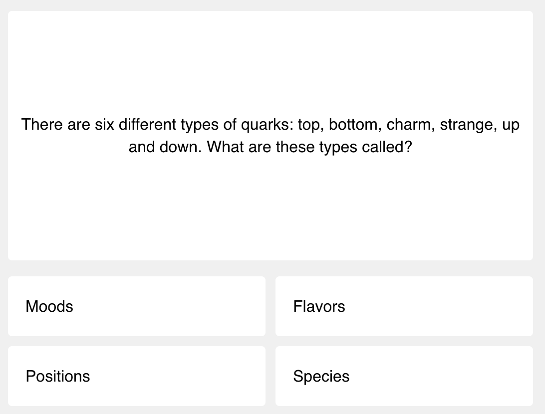The image size is (545, 414).
Task: Click the quark question card
Action: pyautogui.click(x=270, y=135)
